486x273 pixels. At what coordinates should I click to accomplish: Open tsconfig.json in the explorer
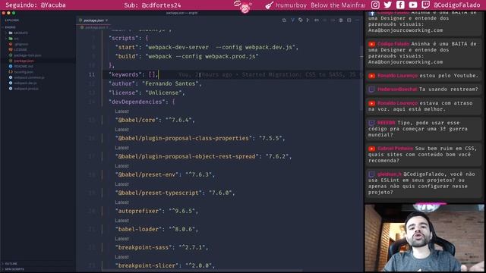point(24,72)
